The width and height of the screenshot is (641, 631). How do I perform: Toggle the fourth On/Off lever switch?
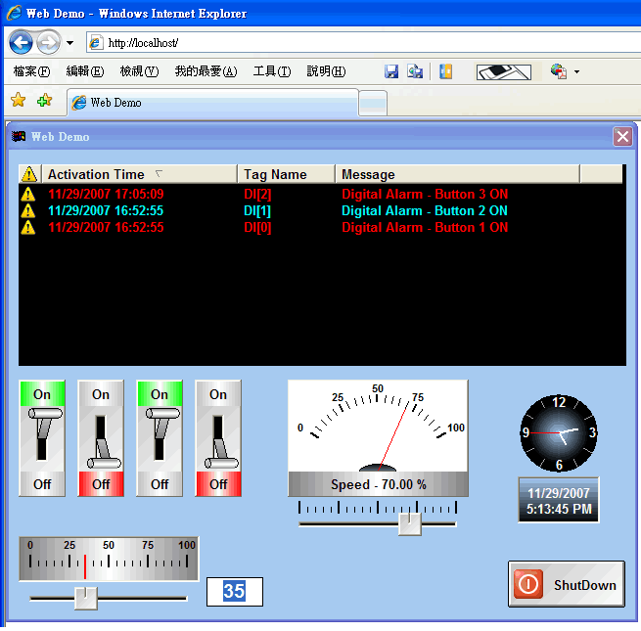pyautogui.click(x=218, y=437)
